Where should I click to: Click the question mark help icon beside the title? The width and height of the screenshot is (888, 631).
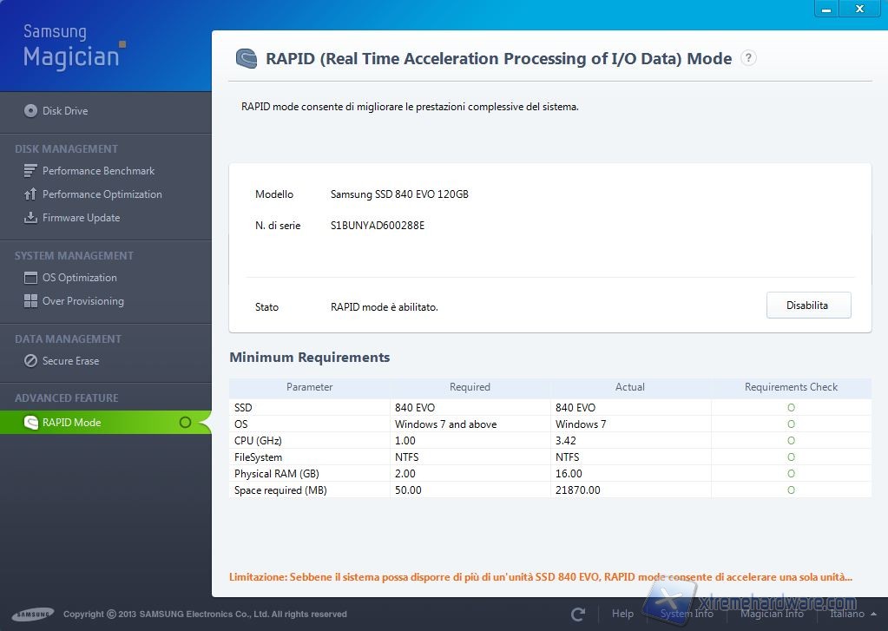748,58
